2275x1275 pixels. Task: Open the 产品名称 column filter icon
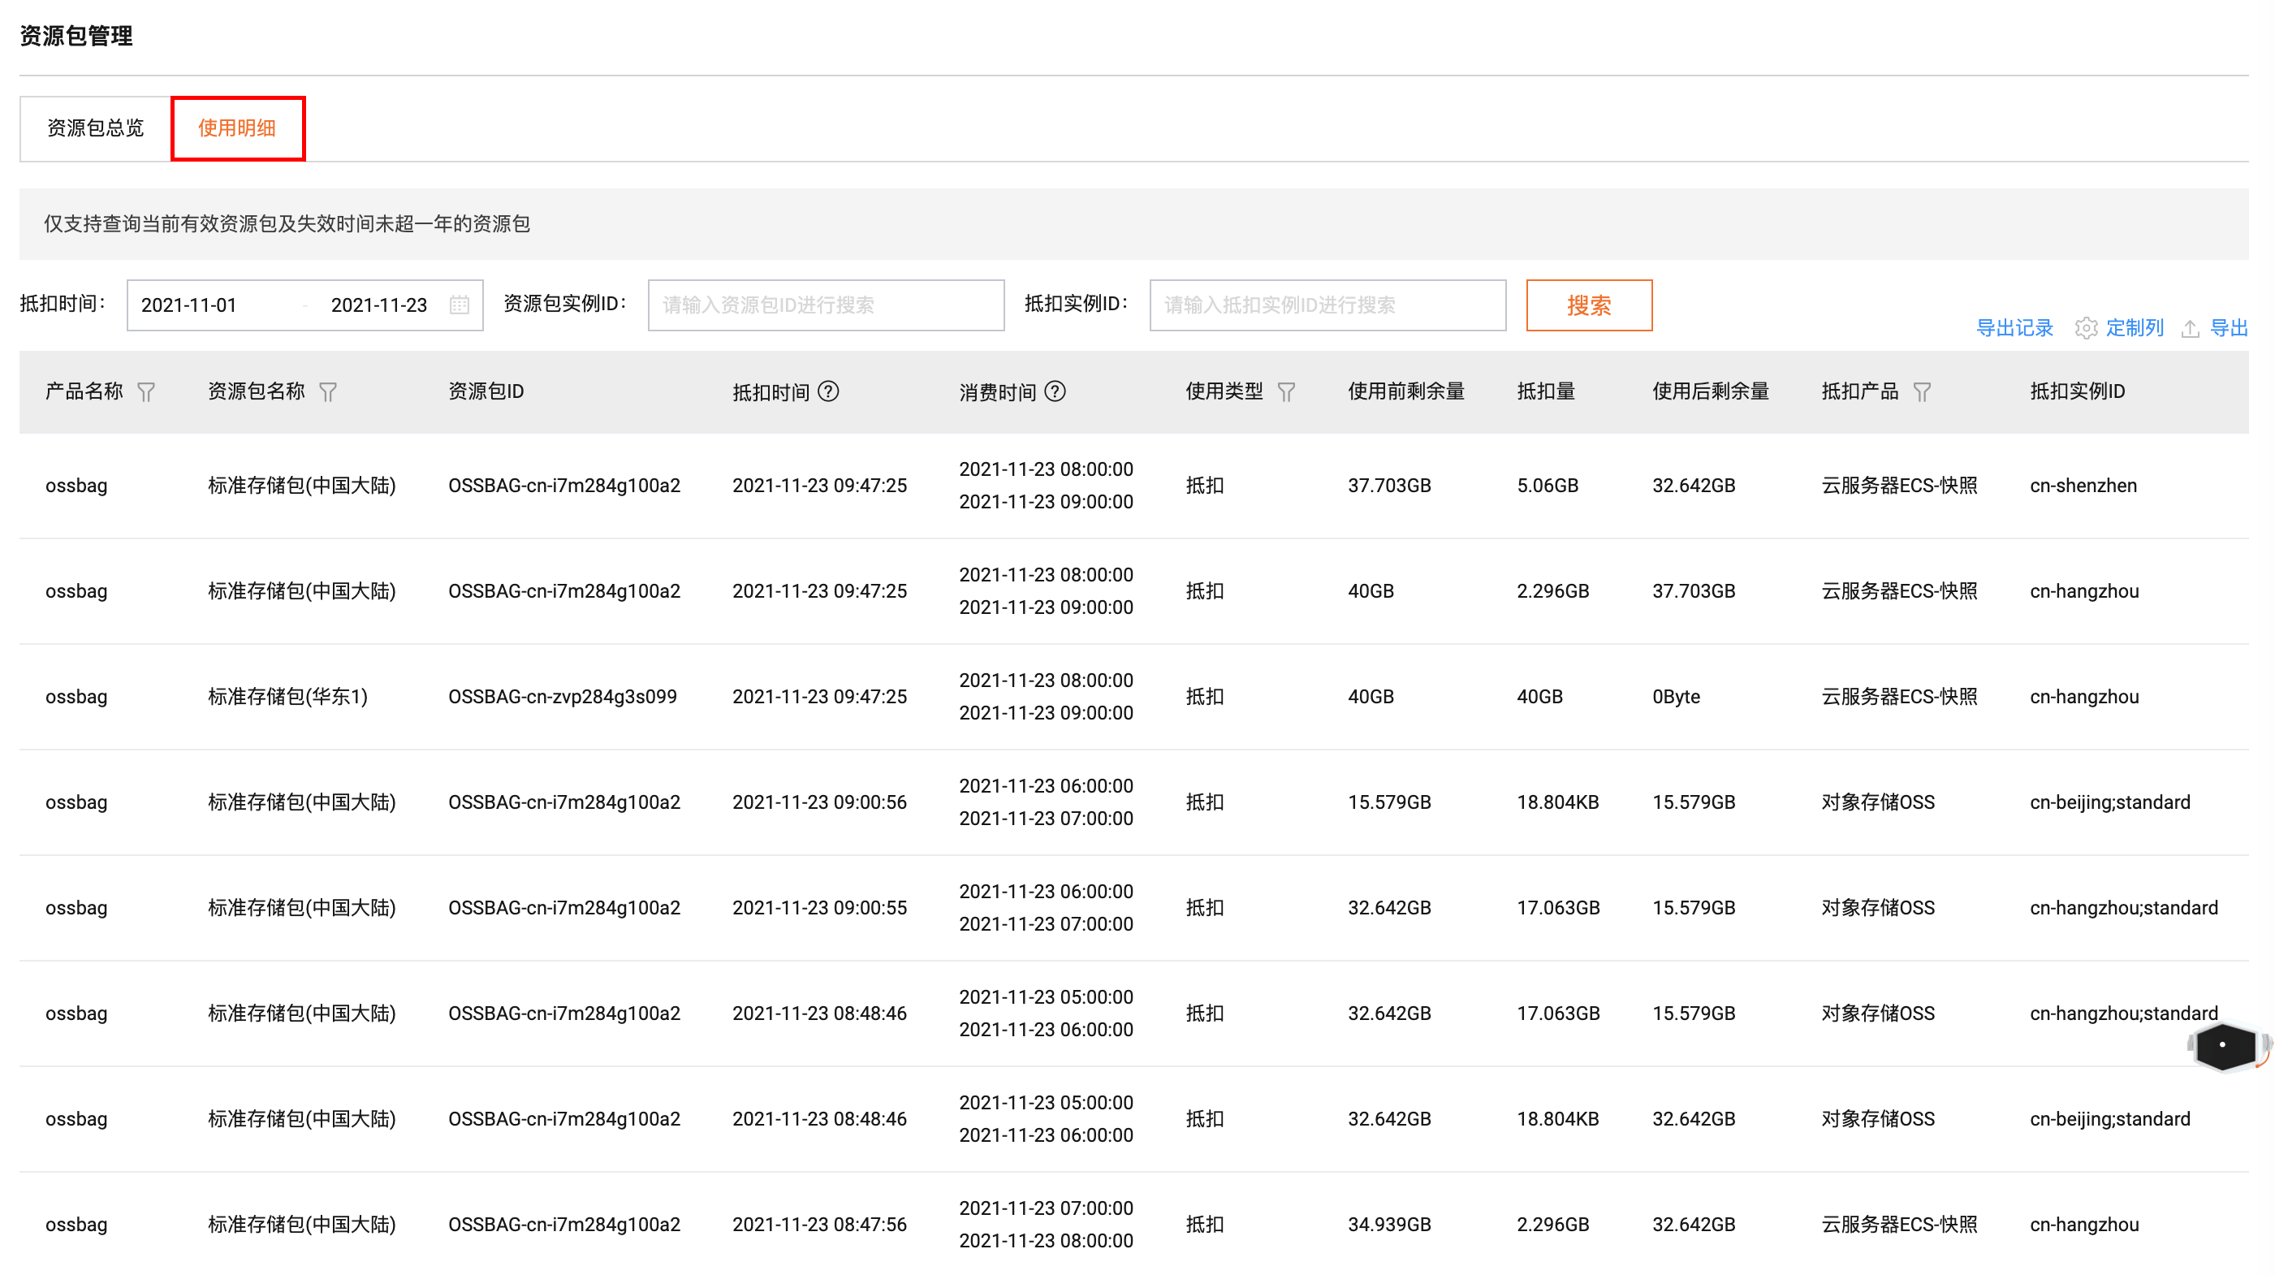(x=147, y=391)
